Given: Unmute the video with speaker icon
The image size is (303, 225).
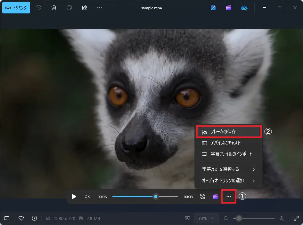Looking at the screenshot, I should [87, 197].
